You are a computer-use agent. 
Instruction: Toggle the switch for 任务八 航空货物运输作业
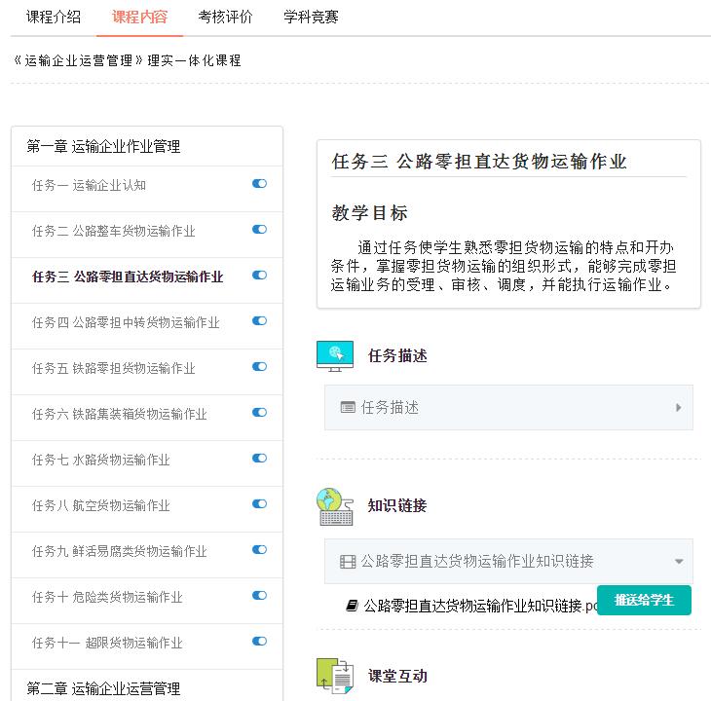coord(259,504)
